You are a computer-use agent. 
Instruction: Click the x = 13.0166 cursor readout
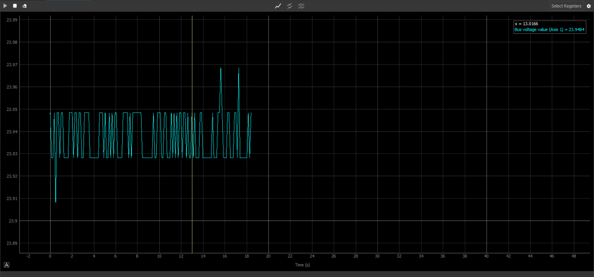pos(526,24)
